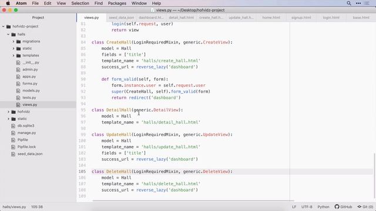Open __init__.py in the tree
The image size is (376, 211).
click(31, 63)
